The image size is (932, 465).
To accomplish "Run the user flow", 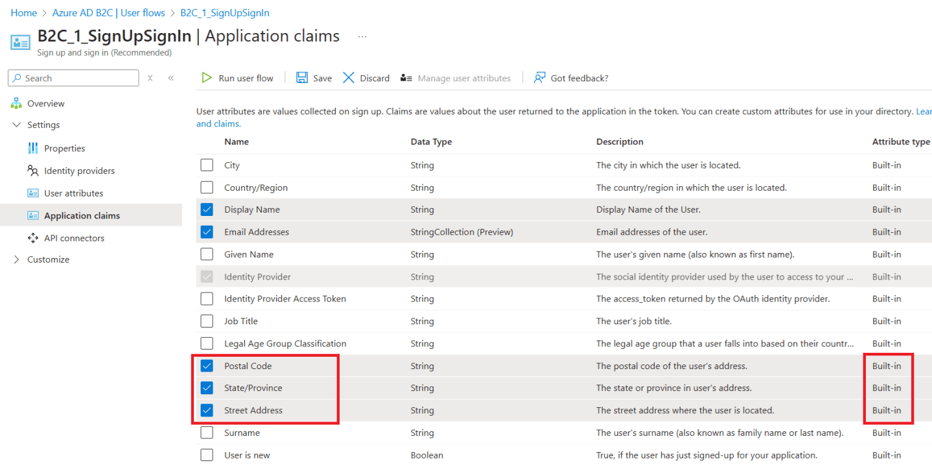I will click(x=238, y=78).
